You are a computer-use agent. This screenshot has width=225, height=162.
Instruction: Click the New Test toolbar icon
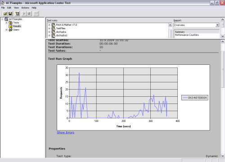tap(17, 14)
